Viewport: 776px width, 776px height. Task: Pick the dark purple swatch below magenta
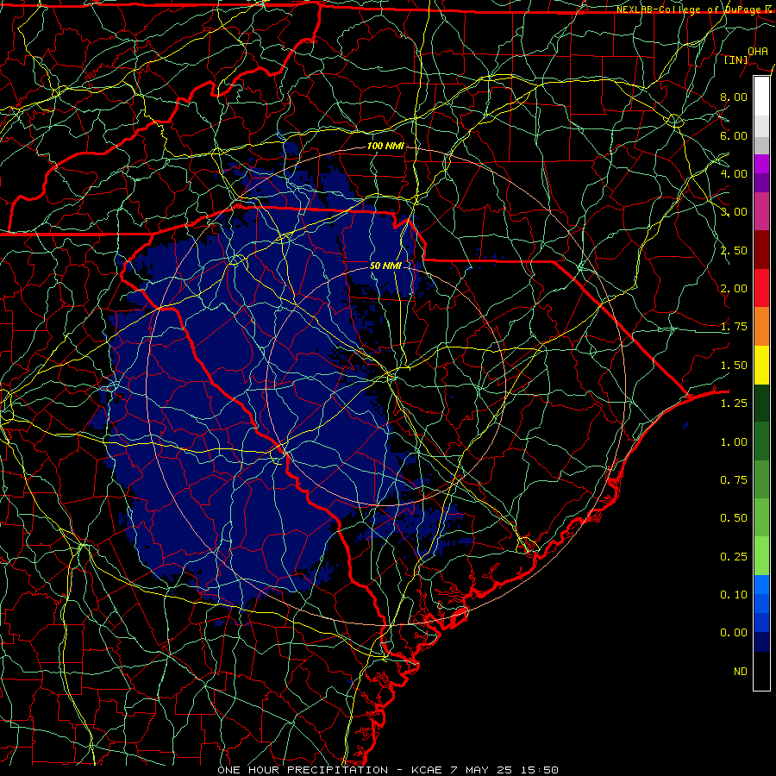[x=761, y=183]
